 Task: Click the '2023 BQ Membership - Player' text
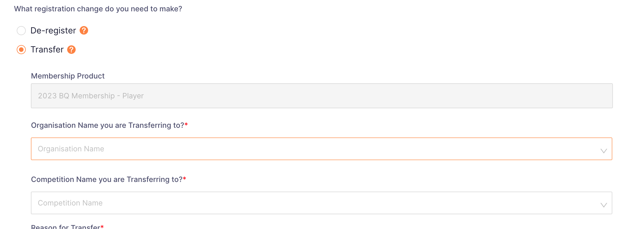91,96
